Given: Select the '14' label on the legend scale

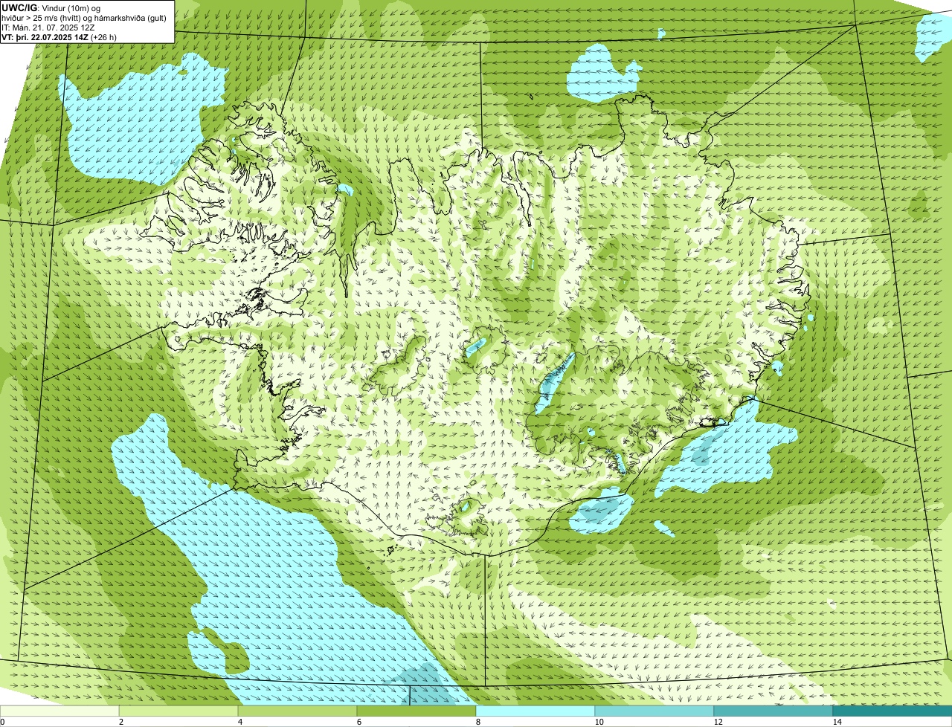Looking at the screenshot, I should (x=837, y=722).
